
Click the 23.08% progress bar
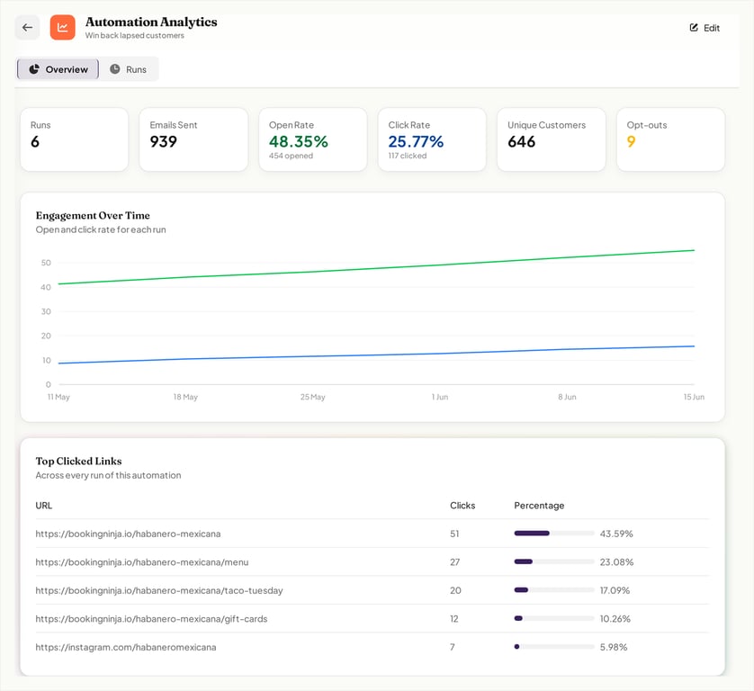click(554, 561)
